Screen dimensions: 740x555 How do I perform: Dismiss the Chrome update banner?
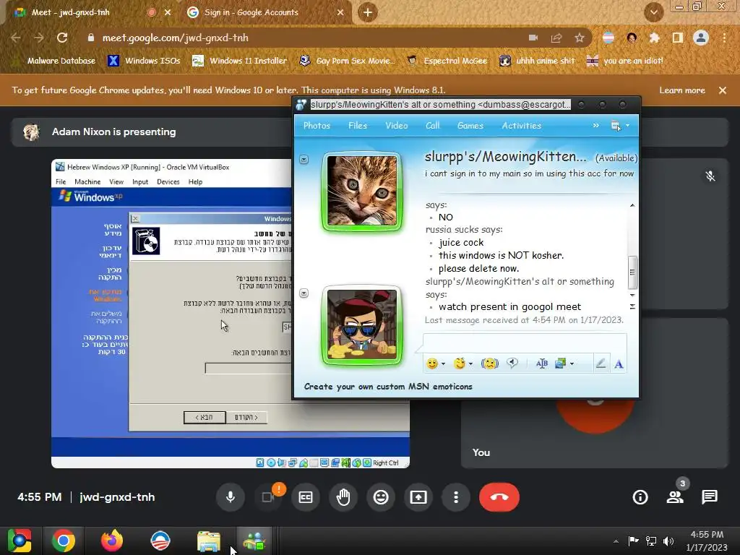coord(723,90)
